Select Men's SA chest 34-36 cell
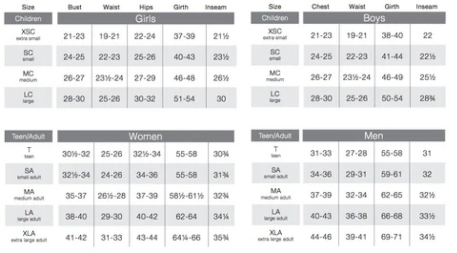Screen dimensions: 457x253 (x=321, y=175)
